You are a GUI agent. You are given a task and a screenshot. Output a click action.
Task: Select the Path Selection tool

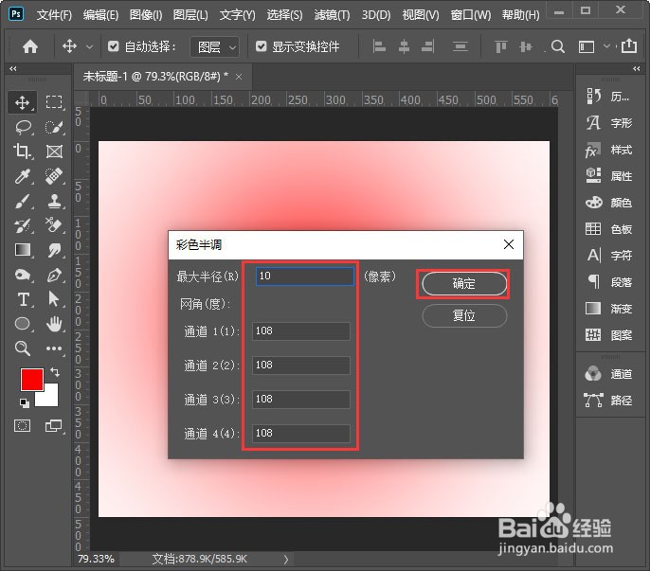pyautogui.click(x=54, y=299)
